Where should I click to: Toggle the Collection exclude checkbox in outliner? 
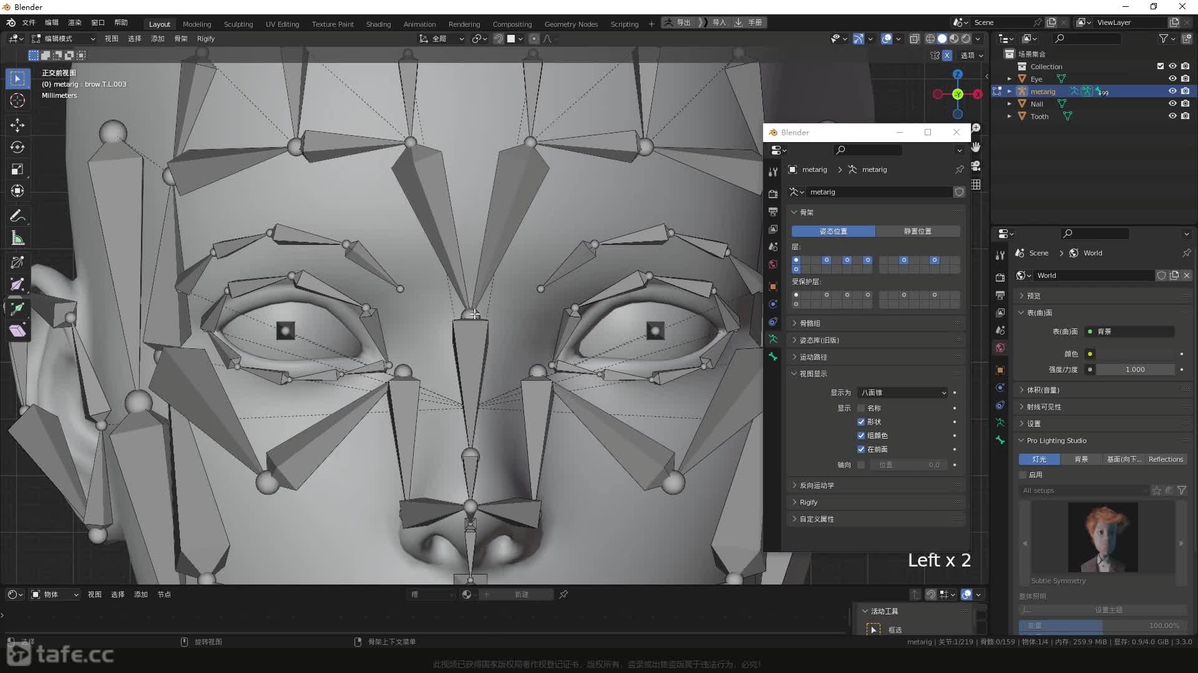pyautogui.click(x=1161, y=66)
